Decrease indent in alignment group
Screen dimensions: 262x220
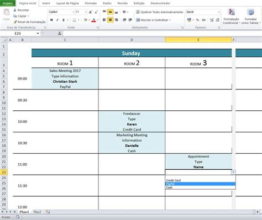(124, 20)
